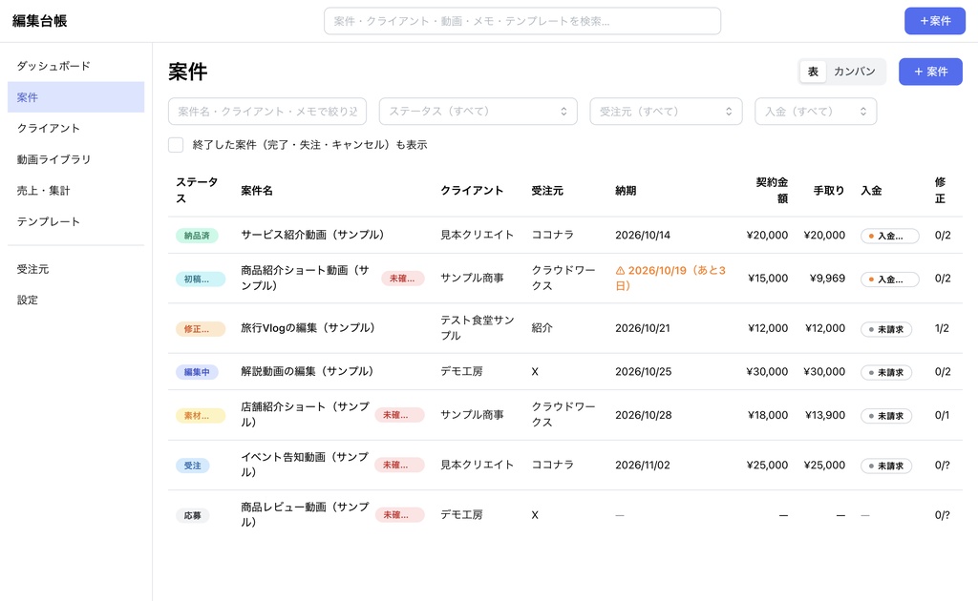Click the 修正… status badge
Image resolution: width=978 pixels, height=601 pixels.
pyautogui.click(x=201, y=329)
